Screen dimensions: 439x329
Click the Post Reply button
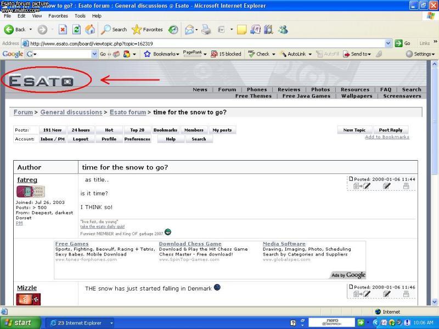pyautogui.click(x=391, y=130)
